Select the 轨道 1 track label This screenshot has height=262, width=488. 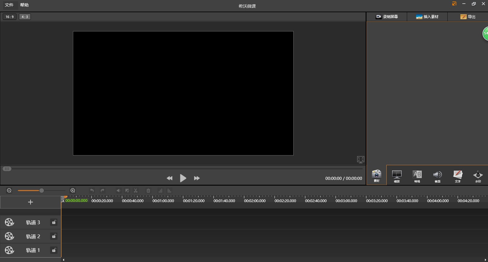click(33, 250)
